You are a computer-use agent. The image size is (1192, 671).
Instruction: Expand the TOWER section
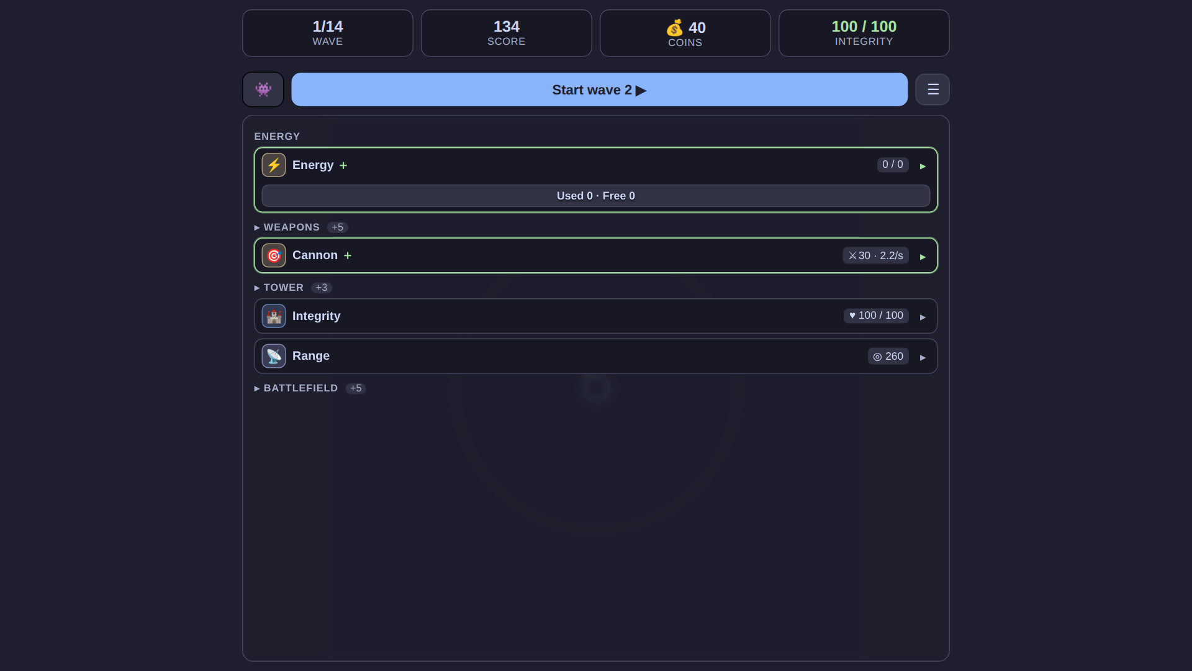(x=279, y=288)
